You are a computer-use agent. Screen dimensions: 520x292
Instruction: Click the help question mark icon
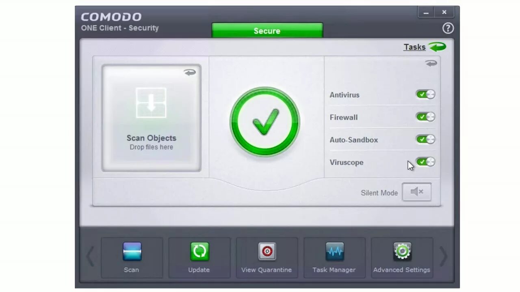click(448, 28)
